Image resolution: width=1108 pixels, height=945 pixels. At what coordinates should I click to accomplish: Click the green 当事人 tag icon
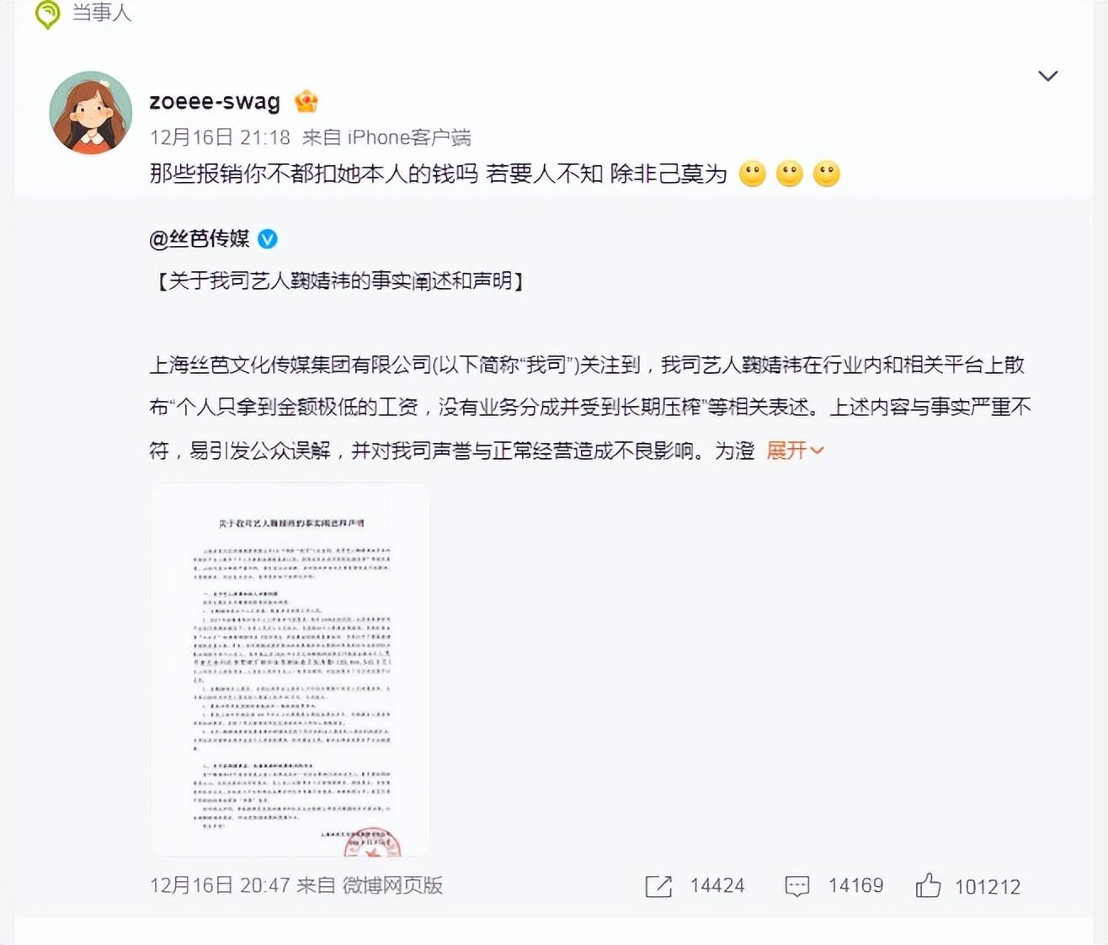point(48,13)
